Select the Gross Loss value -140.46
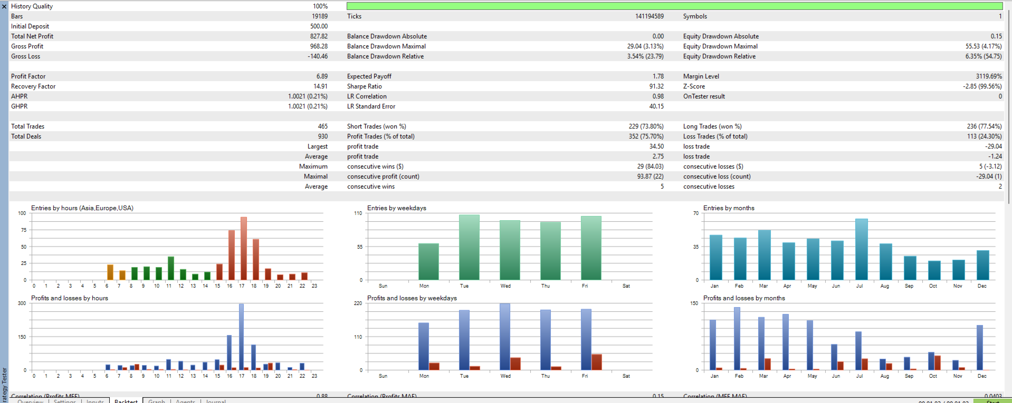 [318, 56]
